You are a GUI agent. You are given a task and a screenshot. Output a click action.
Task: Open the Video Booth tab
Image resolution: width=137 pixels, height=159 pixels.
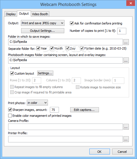coord(40,14)
